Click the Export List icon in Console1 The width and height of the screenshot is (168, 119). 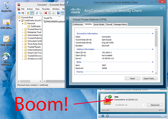[x=53, y=13]
